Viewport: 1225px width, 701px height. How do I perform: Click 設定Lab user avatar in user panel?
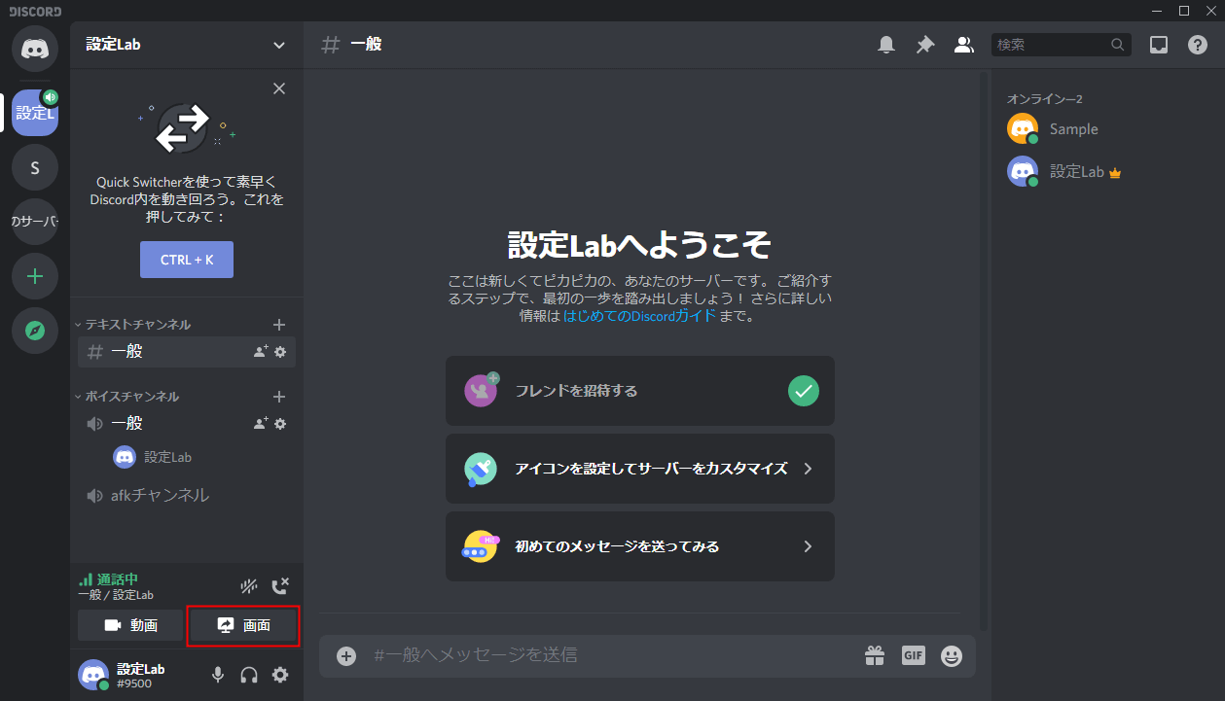[93, 675]
